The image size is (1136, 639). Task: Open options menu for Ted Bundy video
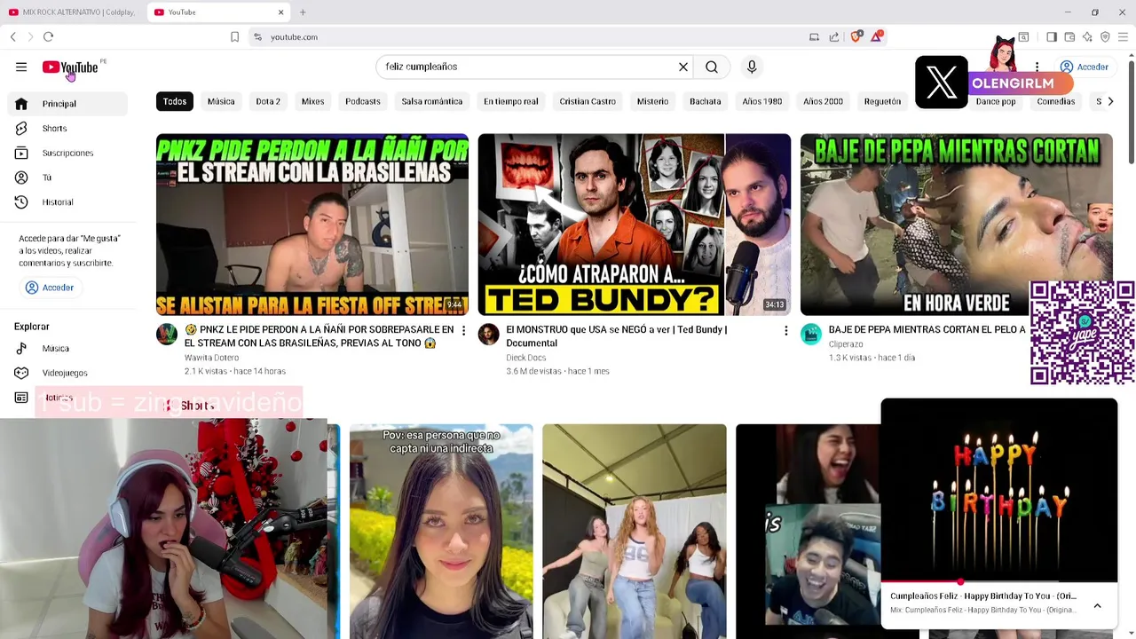pyautogui.click(x=785, y=331)
